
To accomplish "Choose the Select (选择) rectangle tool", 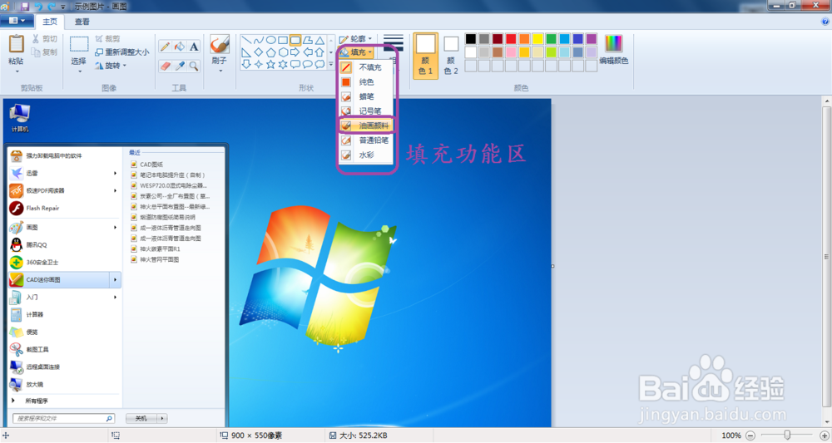I will pos(79,44).
